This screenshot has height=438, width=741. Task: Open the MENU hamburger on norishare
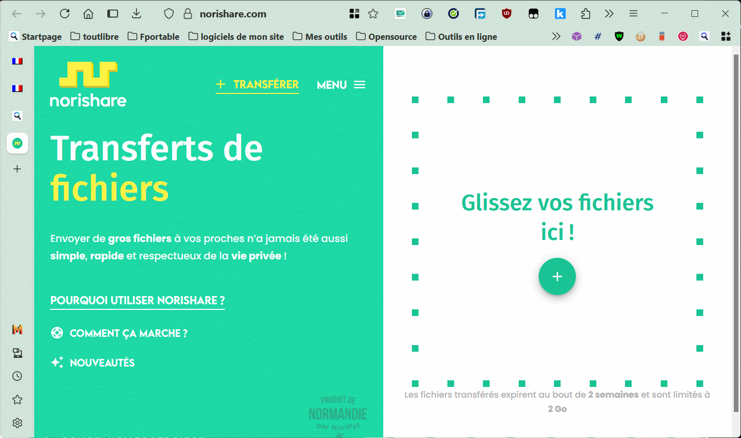(x=341, y=85)
